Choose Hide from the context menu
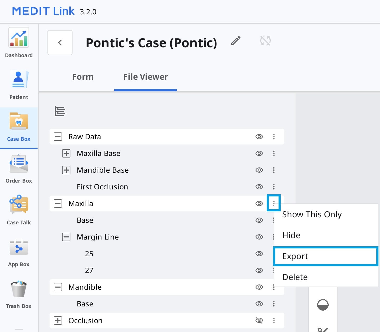This screenshot has width=380, height=332. click(326, 235)
